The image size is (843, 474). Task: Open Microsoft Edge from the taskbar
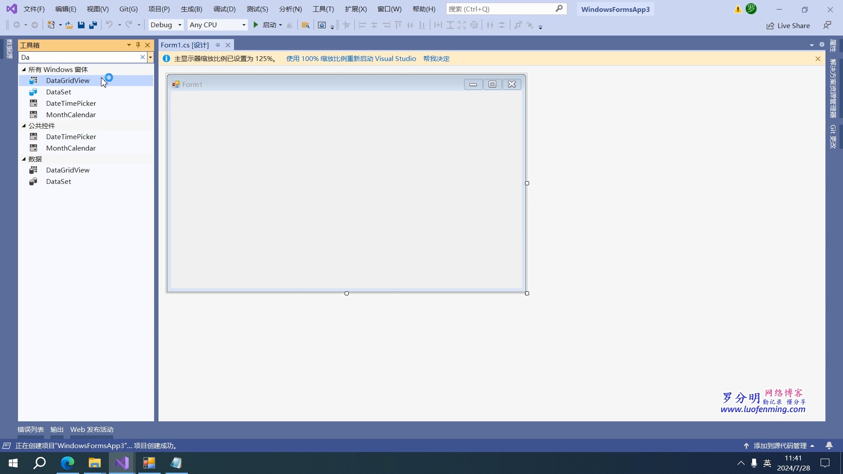pyautogui.click(x=67, y=463)
